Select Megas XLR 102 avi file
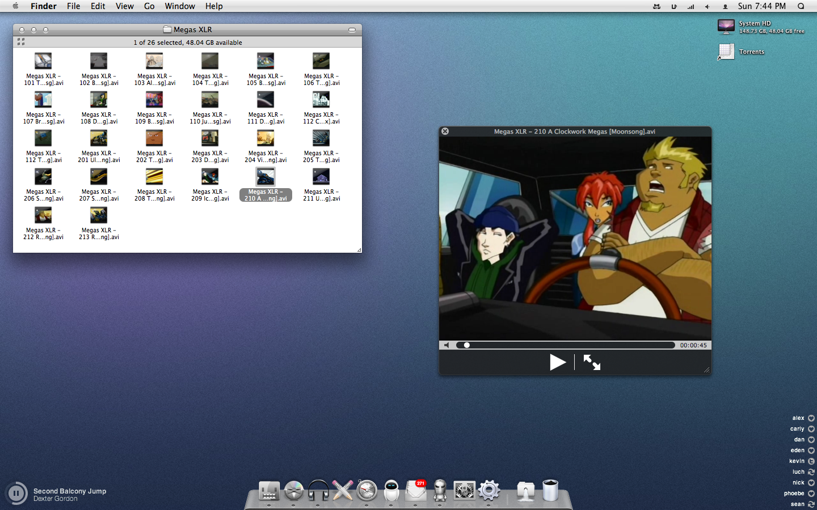817x510 pixels. coord(99,70)
